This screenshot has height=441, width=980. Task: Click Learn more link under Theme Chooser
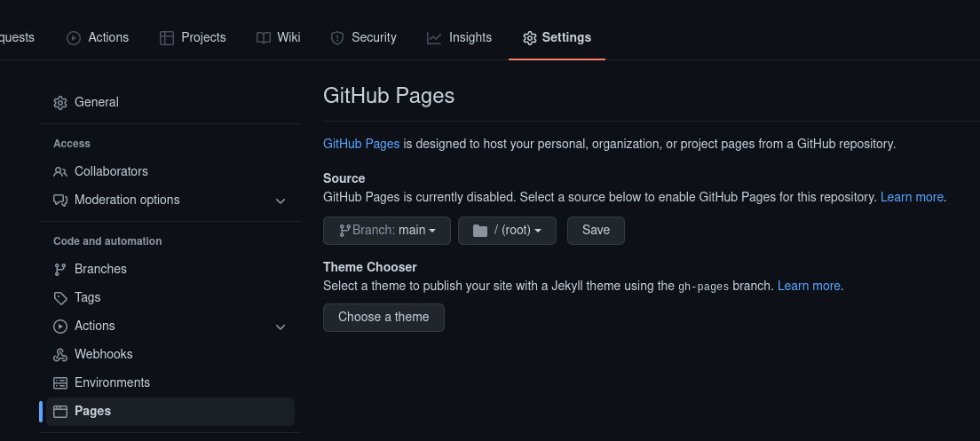[x=809, y=286]
